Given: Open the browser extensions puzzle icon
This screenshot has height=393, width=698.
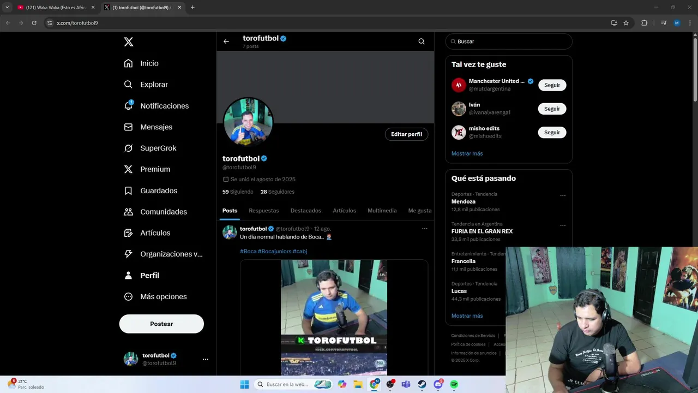Looking at the screenshot, I should tap(645, 23).
